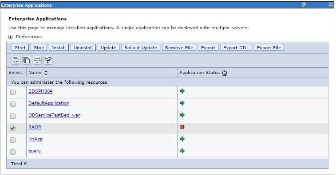Open the DefaultApplication link
Image resolution: width=336 pixels, height=175 pixels.
pyautogui.click(x=49, y=103)
